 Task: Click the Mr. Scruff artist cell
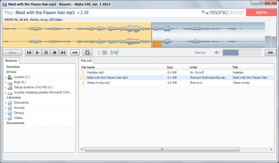click(x=197, y=73)
